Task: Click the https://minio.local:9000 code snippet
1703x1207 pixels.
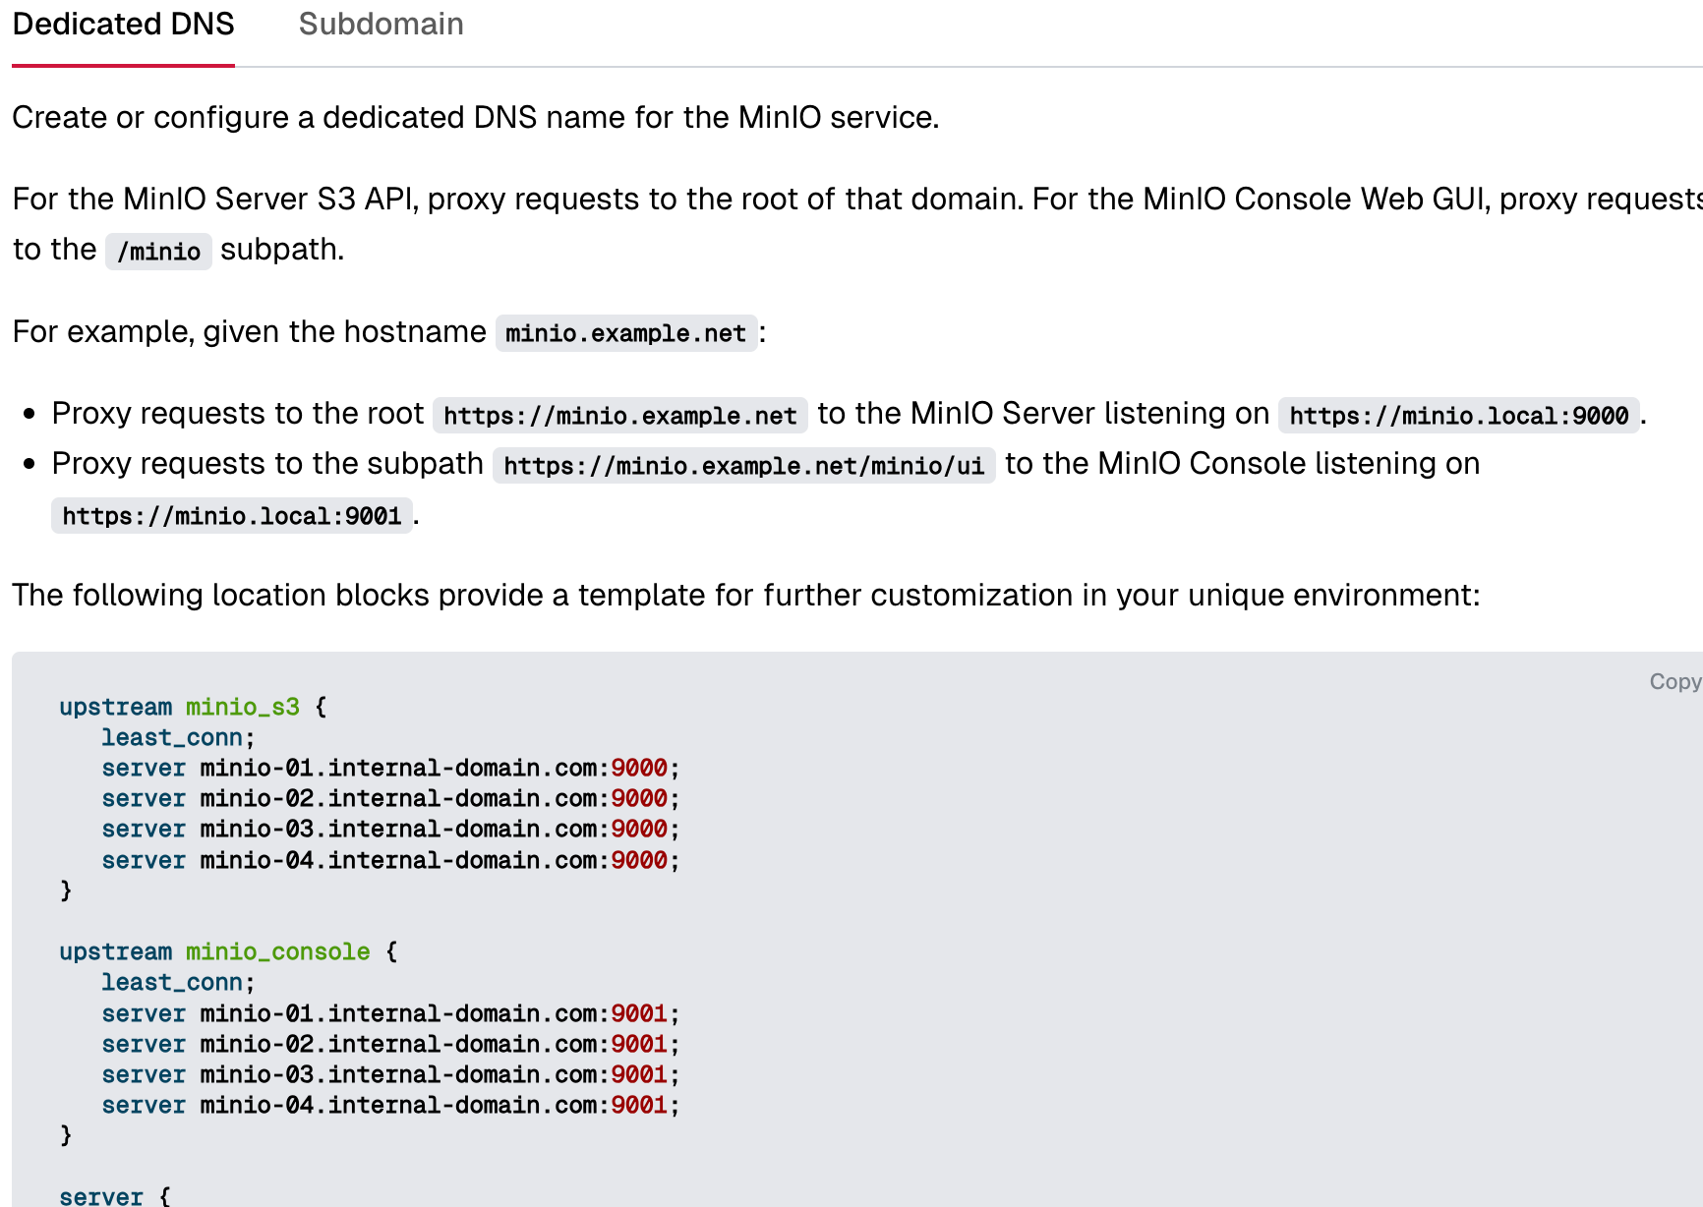Action: point(1458,416)
